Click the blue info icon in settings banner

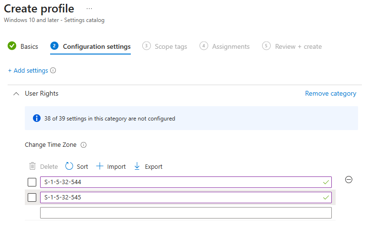pos(37,118)
